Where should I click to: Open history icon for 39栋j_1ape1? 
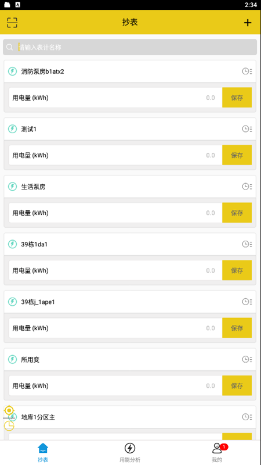pos(247,302)
